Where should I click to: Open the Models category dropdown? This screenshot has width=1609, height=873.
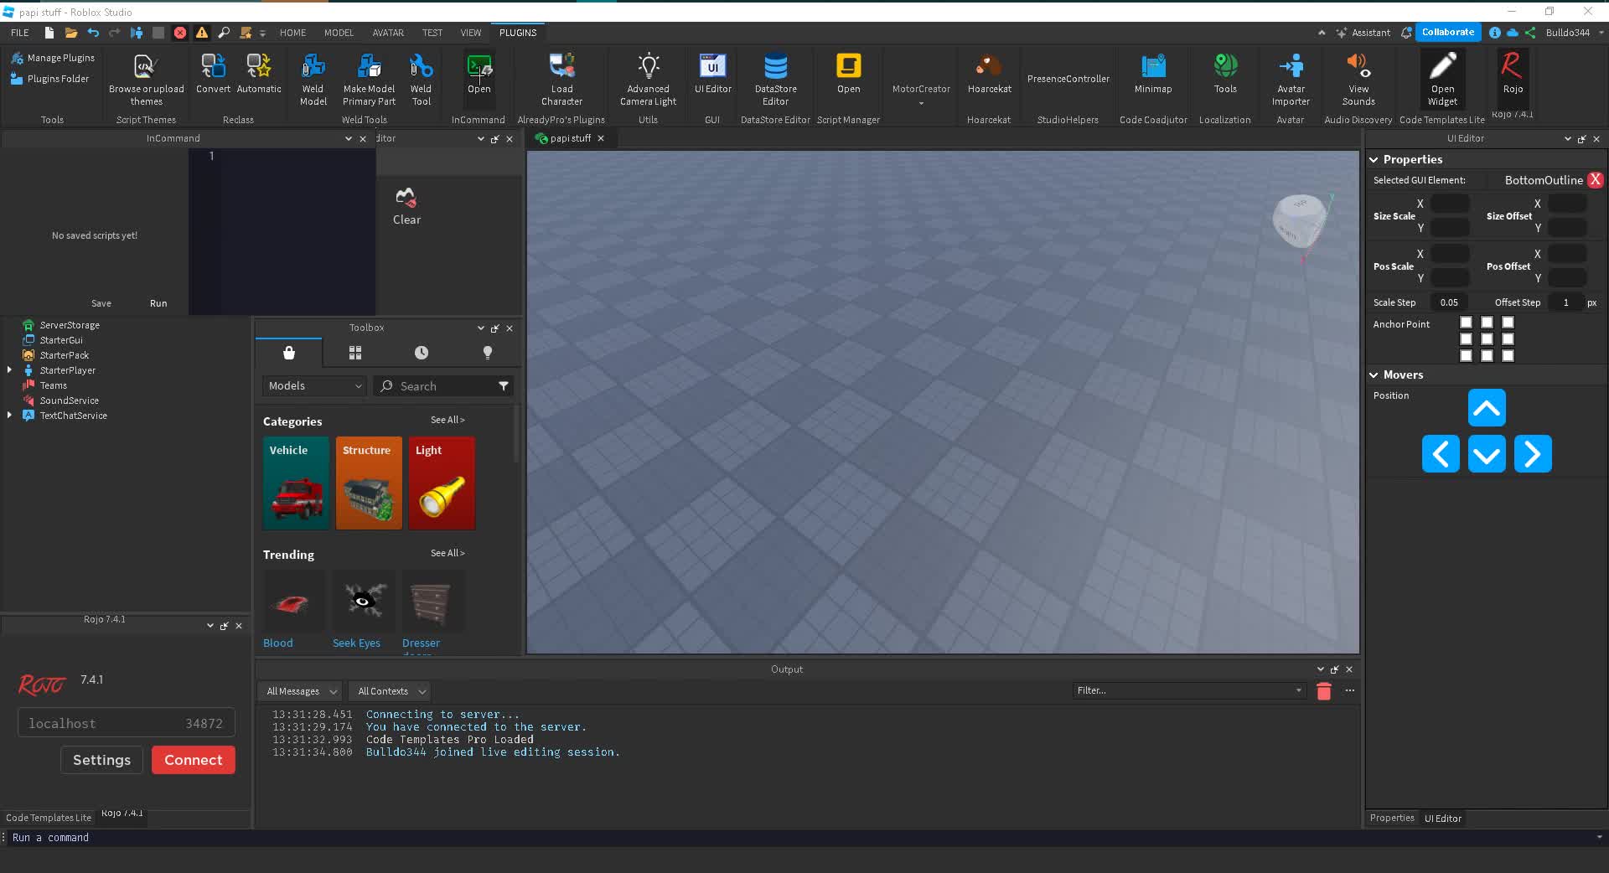coord(313,385)
